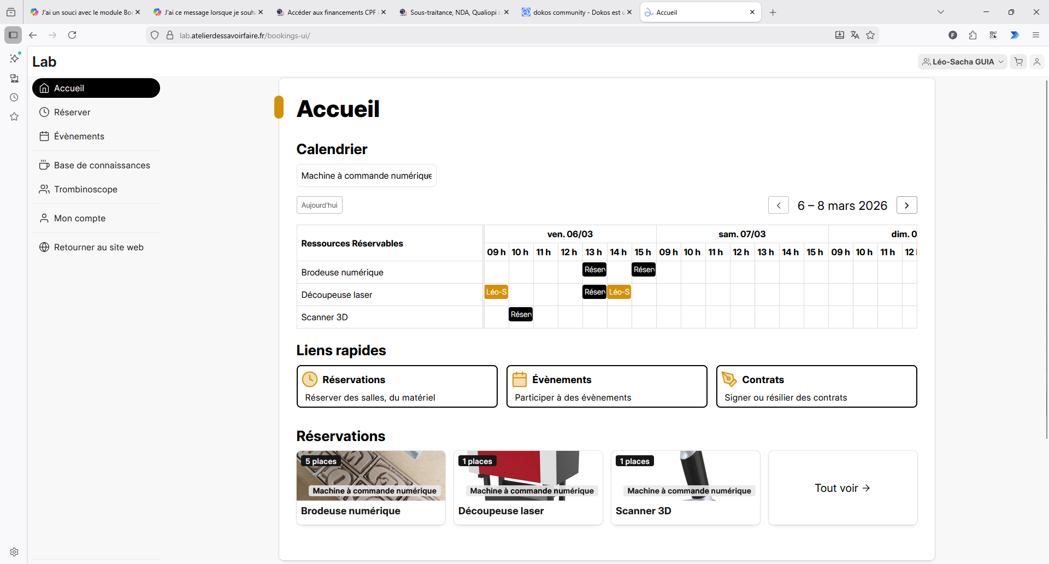The image size is (1049, 564).
Task: Select Réserver in the left menu
Action: [x=72, y=112]
